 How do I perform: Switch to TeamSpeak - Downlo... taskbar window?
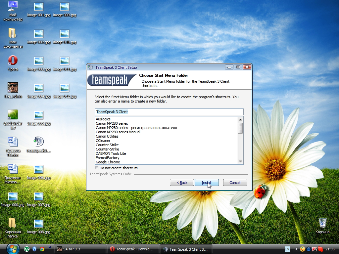pos(133,249)
